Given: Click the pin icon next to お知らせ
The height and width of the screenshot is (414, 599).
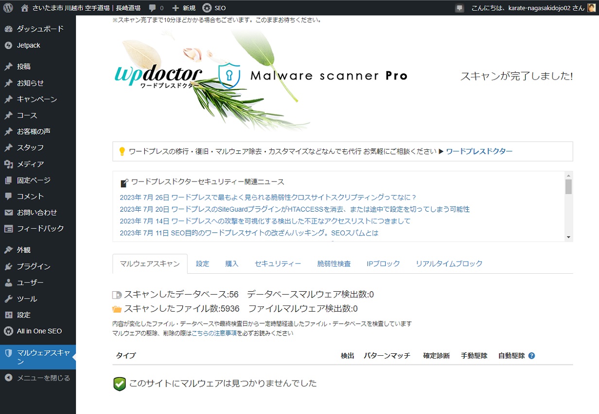Looking at the screenshot, I should coord(8,83).
